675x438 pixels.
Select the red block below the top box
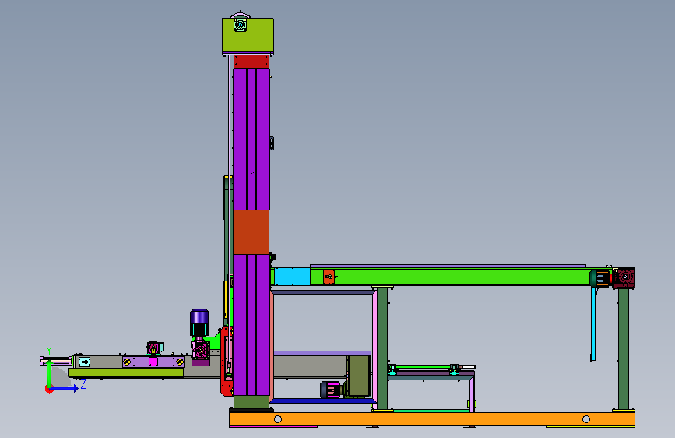click(251, 62)
